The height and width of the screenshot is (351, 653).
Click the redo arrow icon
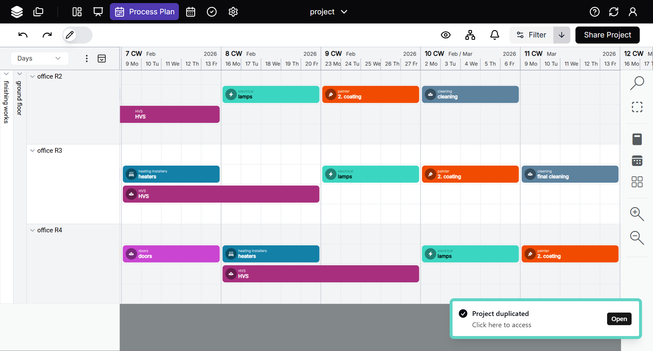point(47,35)
